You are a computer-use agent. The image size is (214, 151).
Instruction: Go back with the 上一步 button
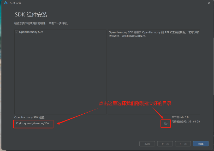point(165,144)
